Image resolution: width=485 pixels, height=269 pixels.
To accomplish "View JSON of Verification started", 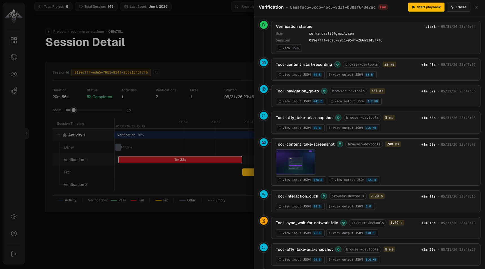I will pos(289,48).
